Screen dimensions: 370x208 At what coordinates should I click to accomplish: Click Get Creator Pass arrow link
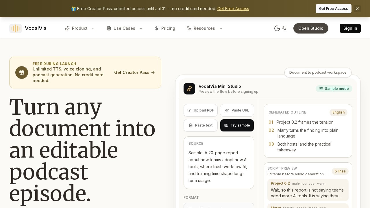click(x=135, y=73)
